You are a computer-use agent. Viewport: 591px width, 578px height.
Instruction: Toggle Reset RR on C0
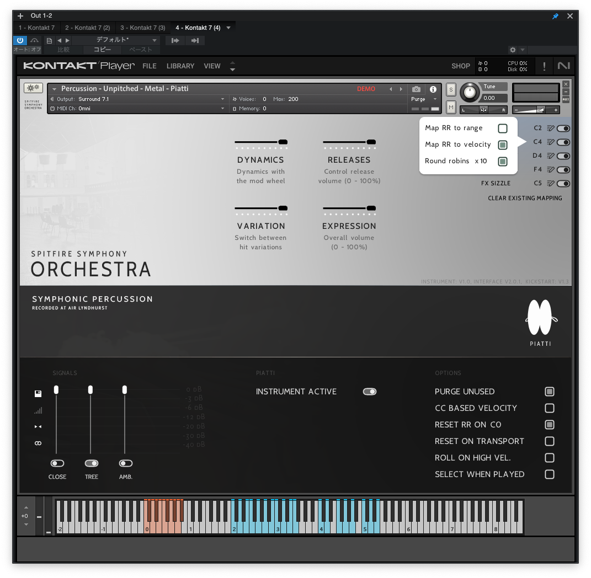point(550,425)
